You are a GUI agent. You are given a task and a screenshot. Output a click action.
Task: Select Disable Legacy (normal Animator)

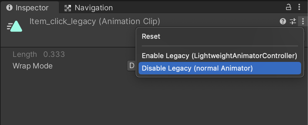coord(220,68)
